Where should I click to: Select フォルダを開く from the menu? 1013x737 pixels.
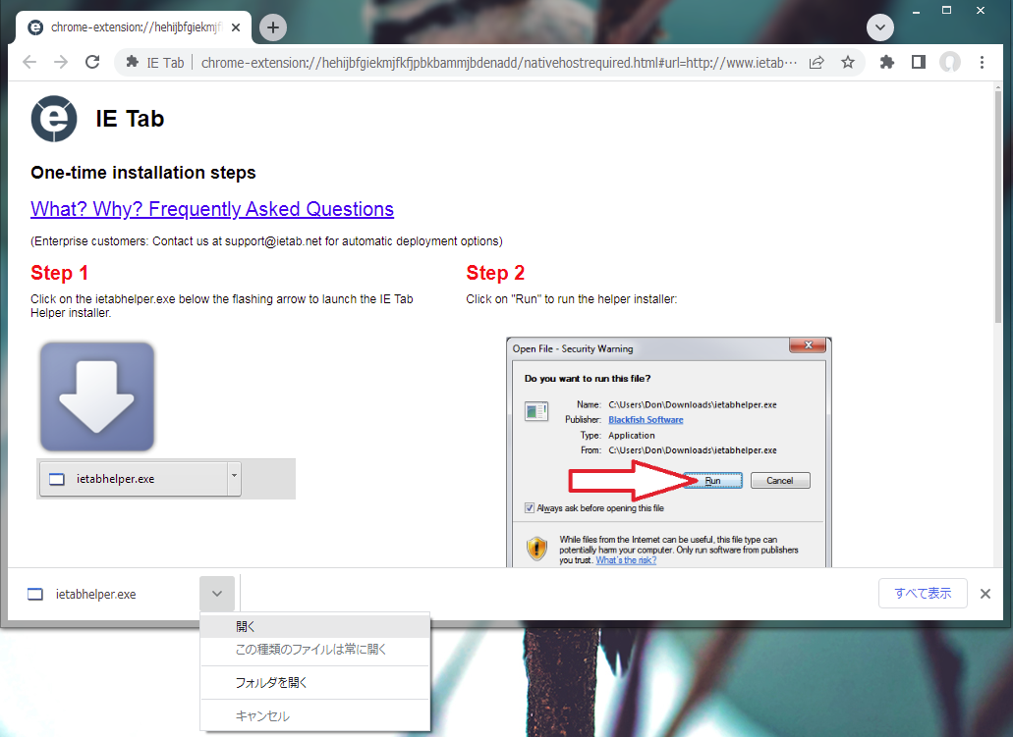pyautogui.click(x=315, y=682)
